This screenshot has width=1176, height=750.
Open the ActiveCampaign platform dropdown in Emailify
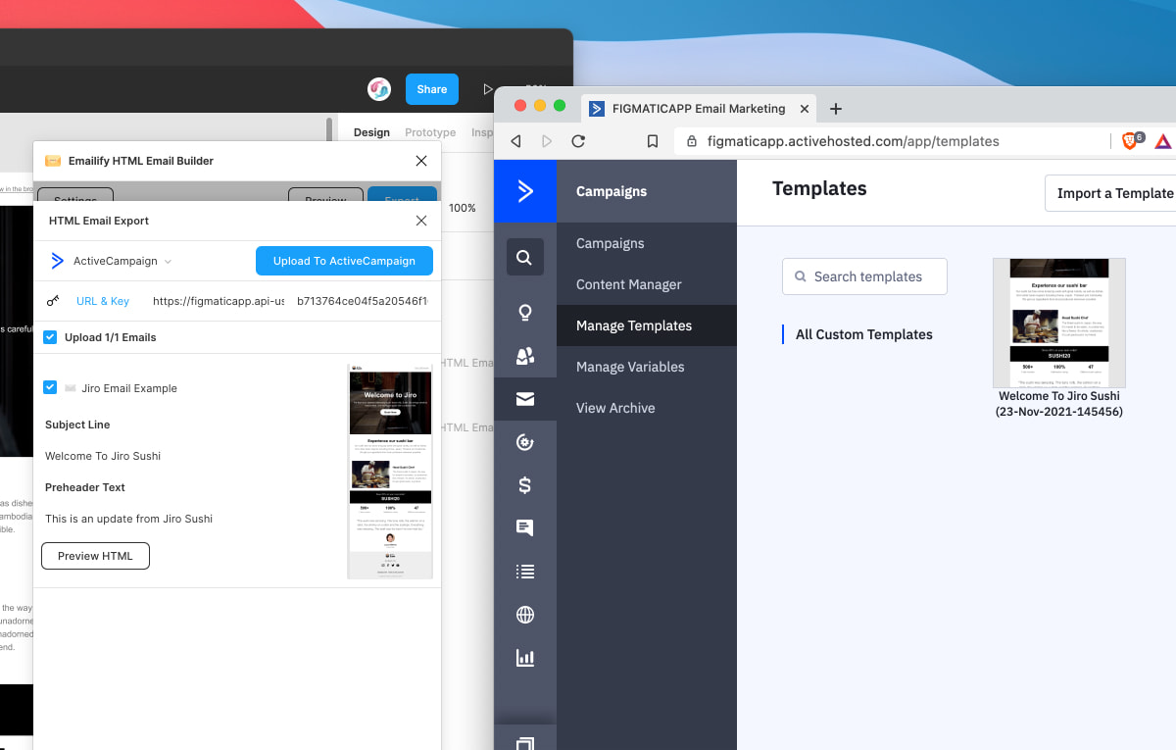point(111,262)
